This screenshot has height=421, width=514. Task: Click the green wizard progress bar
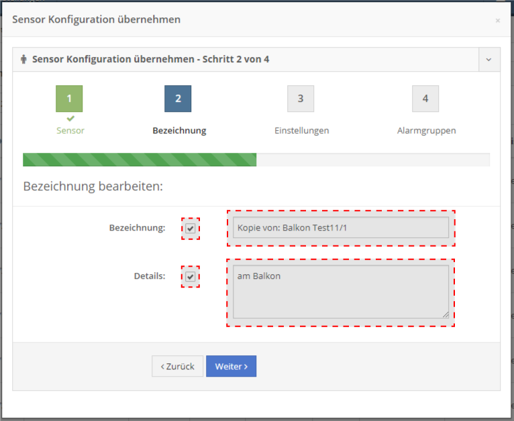point(140,160)
